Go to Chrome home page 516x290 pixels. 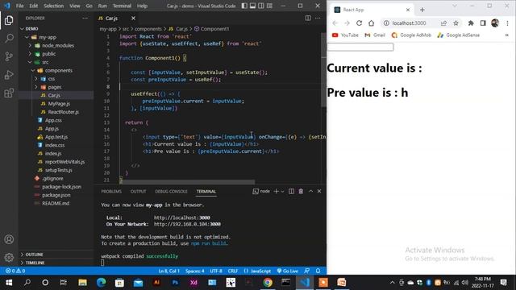click(x=371, y=23)
